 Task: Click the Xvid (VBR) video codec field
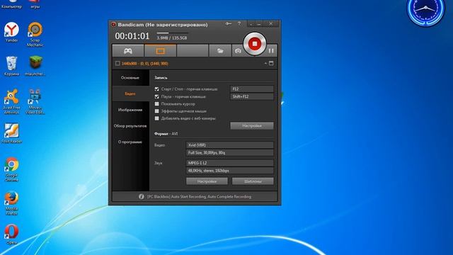(x=229, y=144)
